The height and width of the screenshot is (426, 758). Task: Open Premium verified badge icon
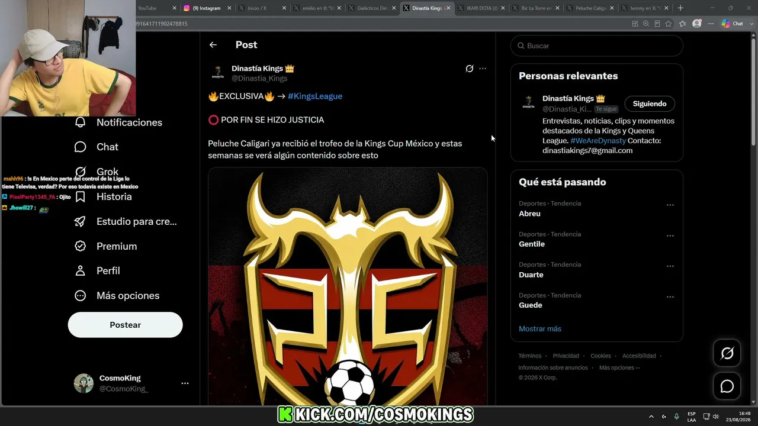81,246
